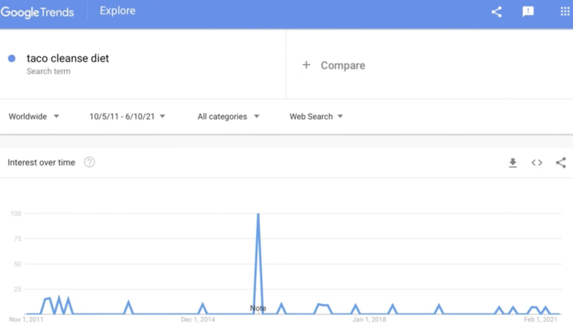Click the Note marker on the chart
573x328 pixels.
click(x=258, y=308)
